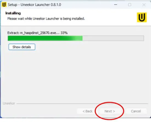Screen dimensions: 151x122
Task: Click the window title 'Setup - Uneekor Launcher 0.8.1.0'
Action: pyautogui.click(x=34, y=5)
